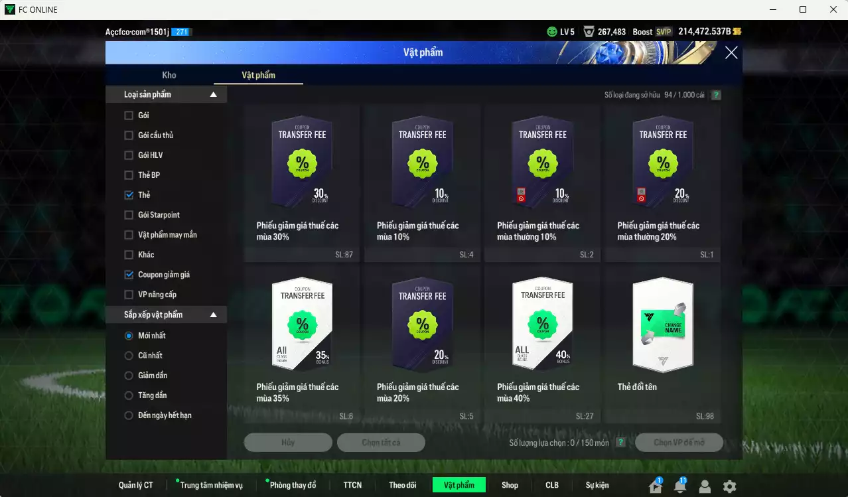
Task: Open the help tooltip next to owned items count
Action: point(715,95)
